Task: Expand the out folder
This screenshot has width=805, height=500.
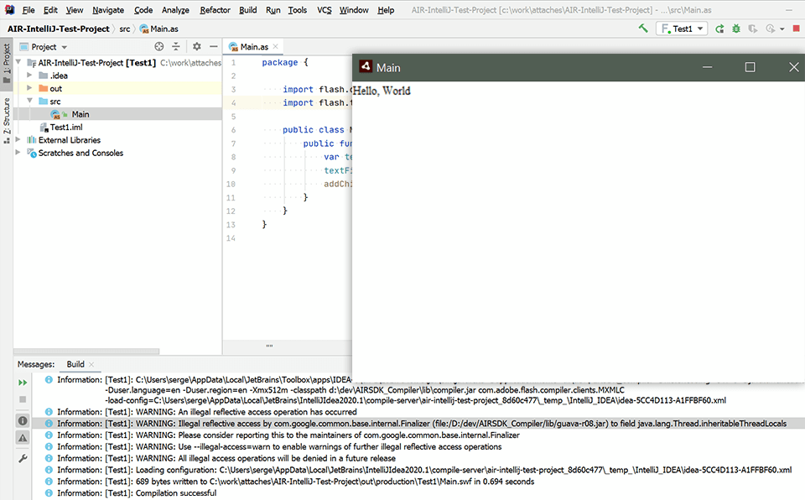Action: [x=29, y=88]
